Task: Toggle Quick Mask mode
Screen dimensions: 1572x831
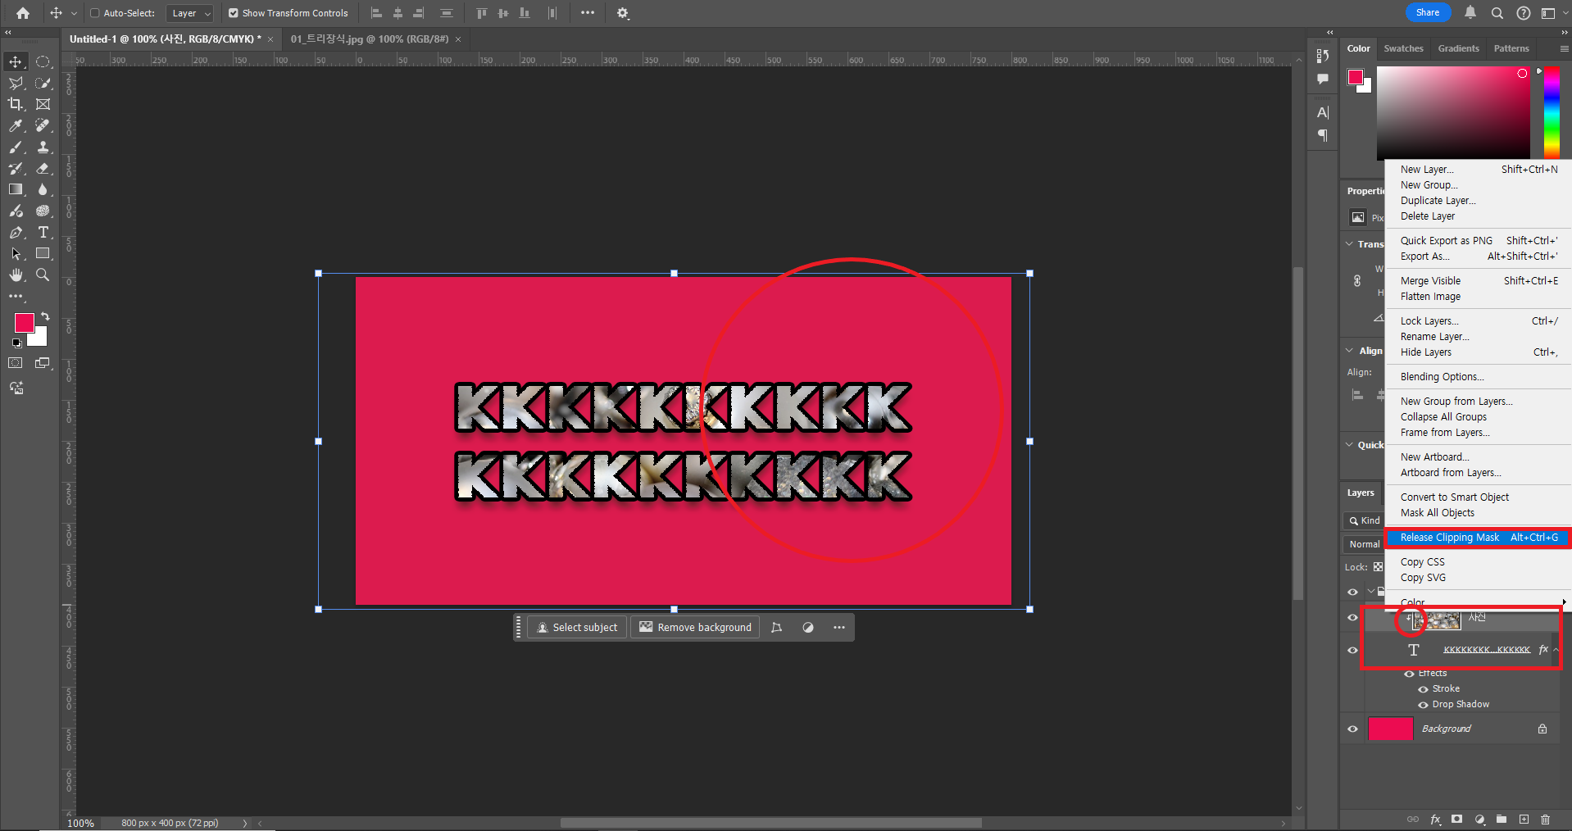Action: click(16, 363)
